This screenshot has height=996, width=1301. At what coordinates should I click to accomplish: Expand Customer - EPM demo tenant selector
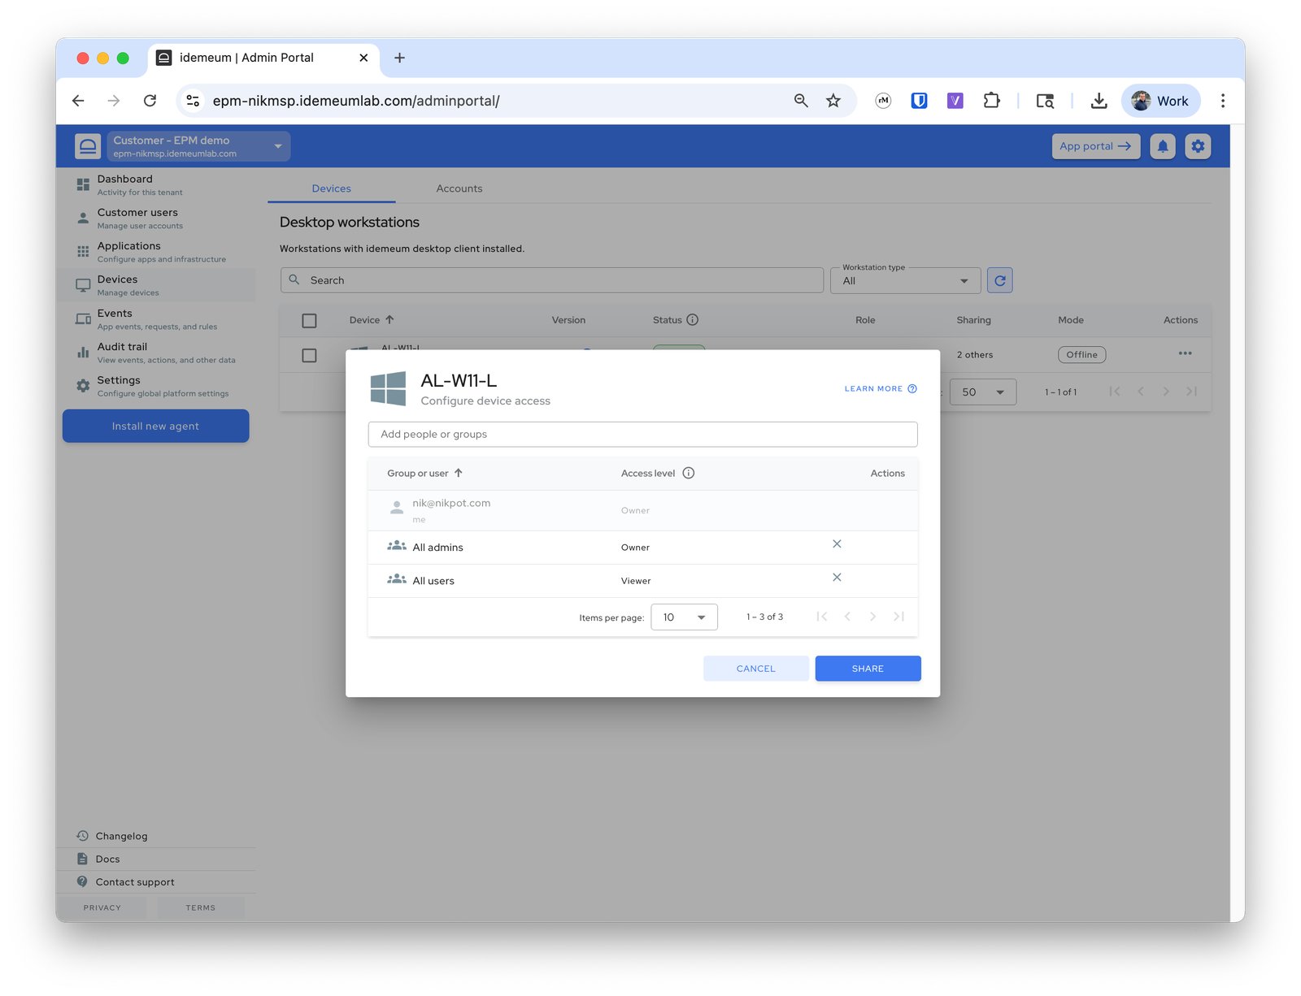click(x=198, y=146)
